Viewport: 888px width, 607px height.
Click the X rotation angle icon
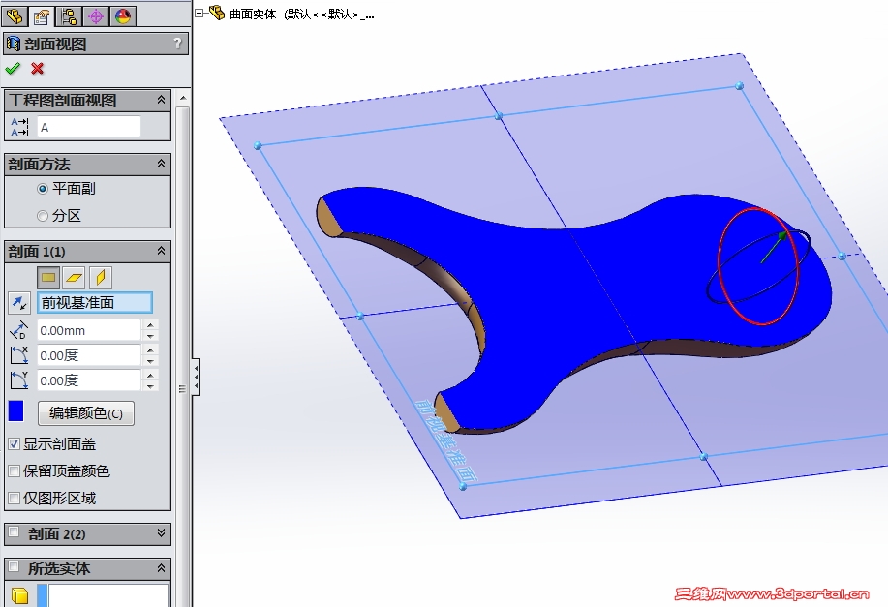tap(18, 355)
